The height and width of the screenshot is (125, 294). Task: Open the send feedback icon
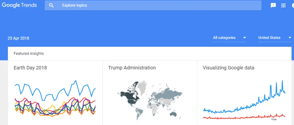point(273,5)
